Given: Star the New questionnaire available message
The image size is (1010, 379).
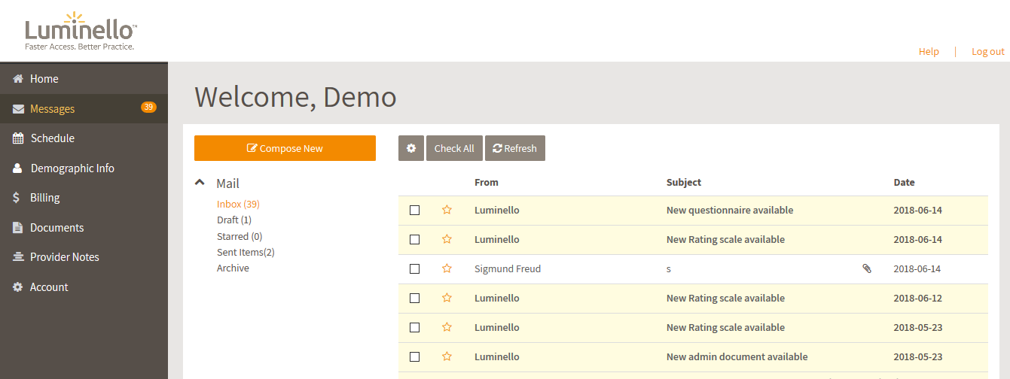Looking at the screenshot, I should tap(447, 210).
